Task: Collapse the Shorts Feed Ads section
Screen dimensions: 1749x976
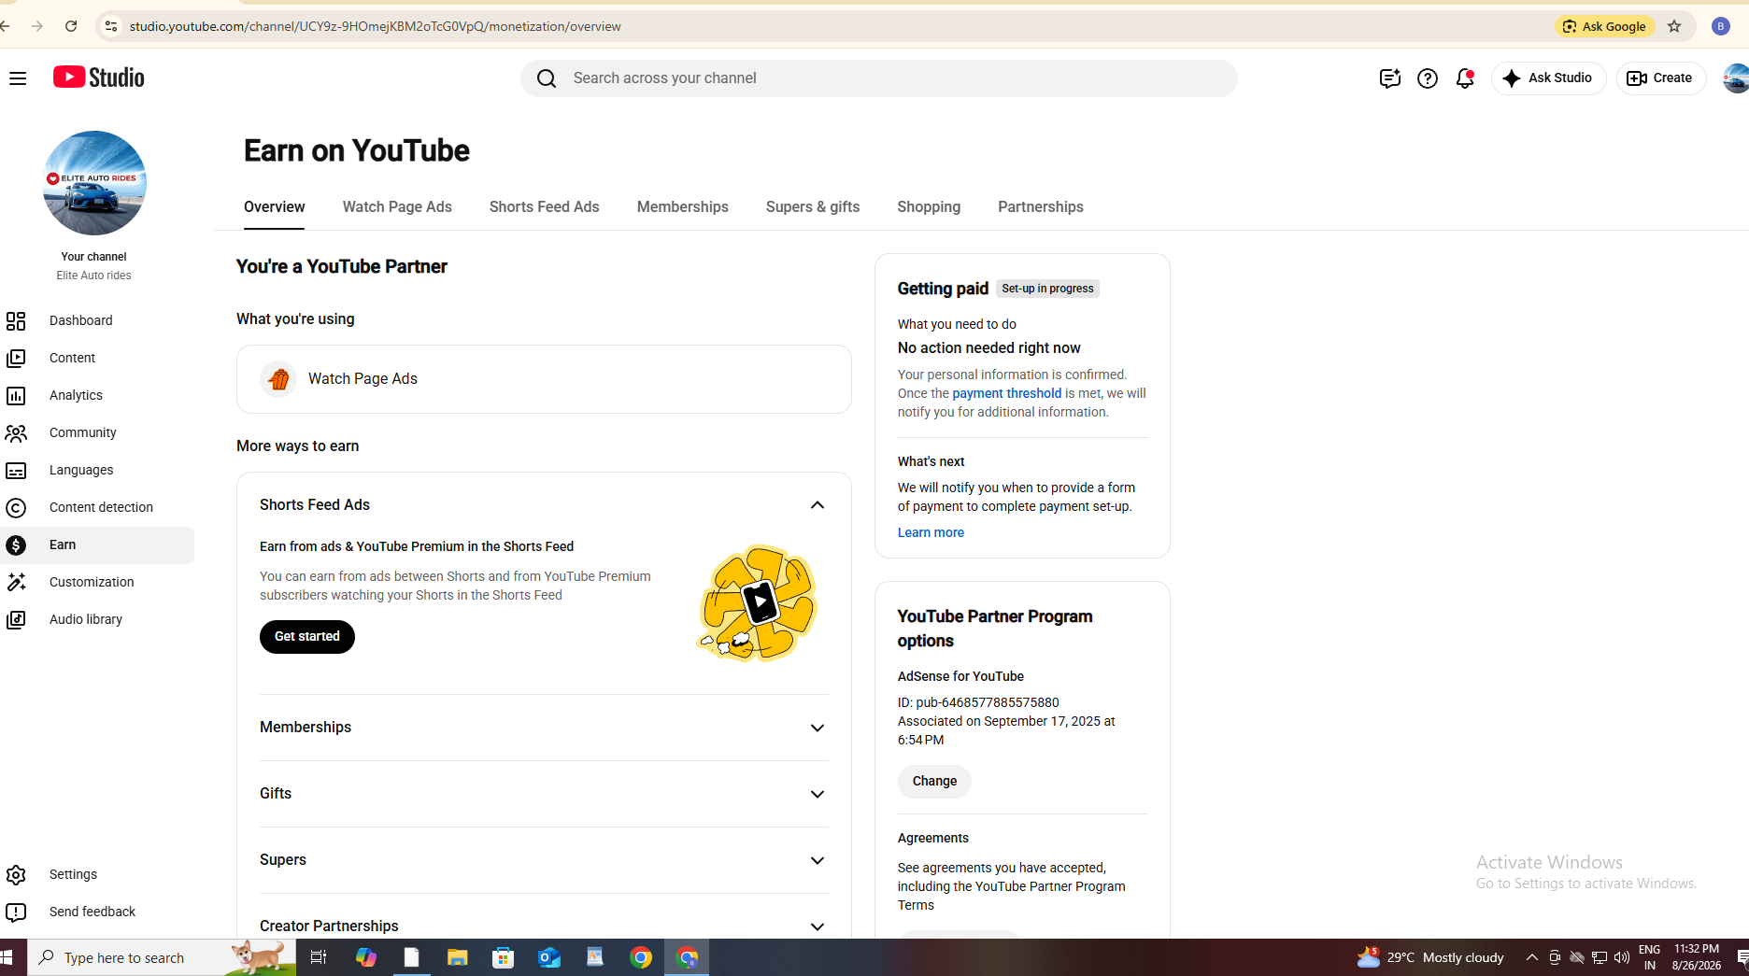Action: tap(818, 505)
